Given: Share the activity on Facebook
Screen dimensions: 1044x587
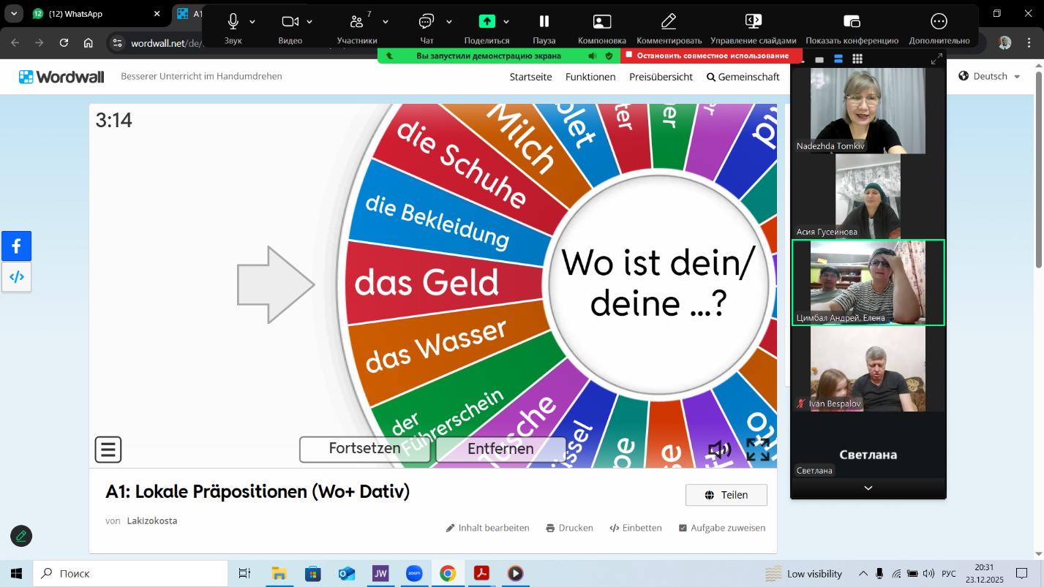Looking at the screenshot, I should tap(17, 246).
